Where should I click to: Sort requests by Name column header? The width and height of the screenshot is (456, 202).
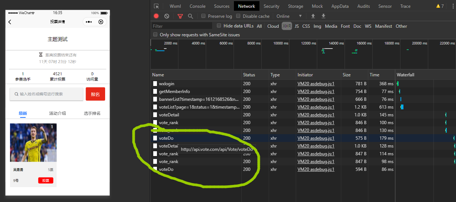coord(196,75)
